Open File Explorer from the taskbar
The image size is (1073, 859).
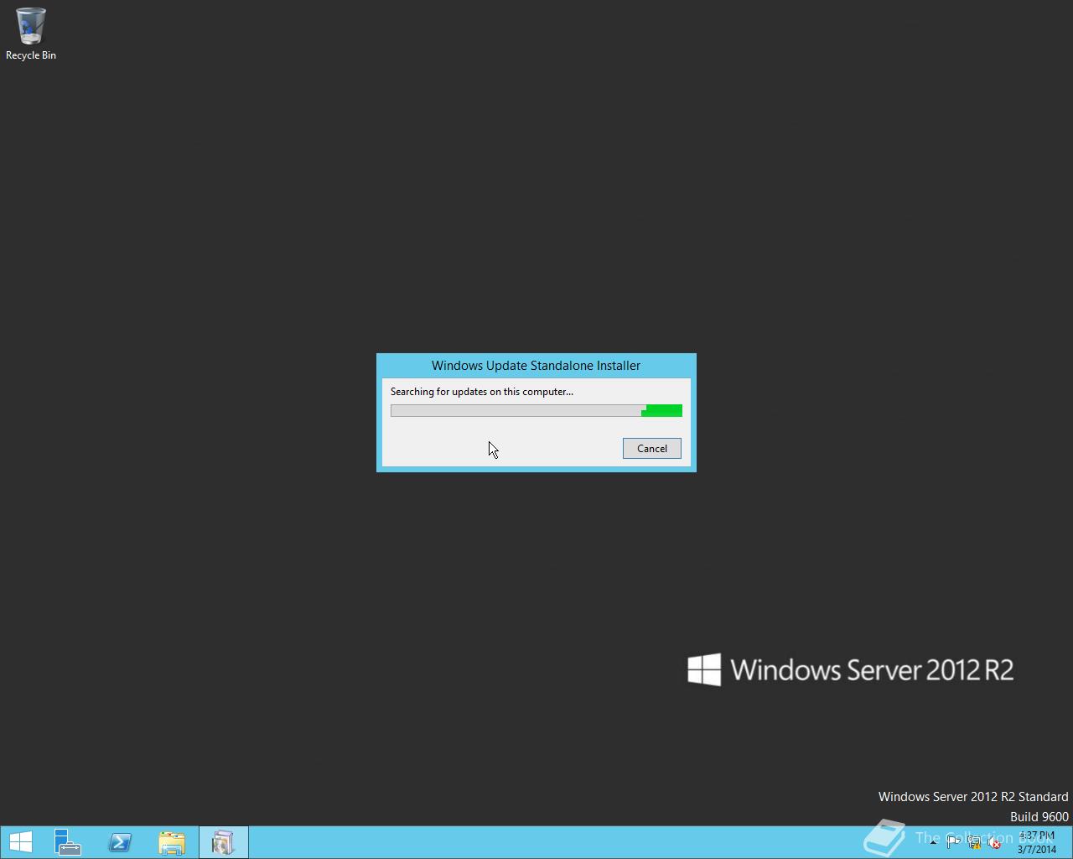pos(172,842)
